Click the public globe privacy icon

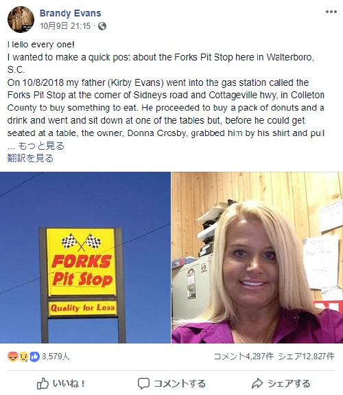click(x=102, y=26)
